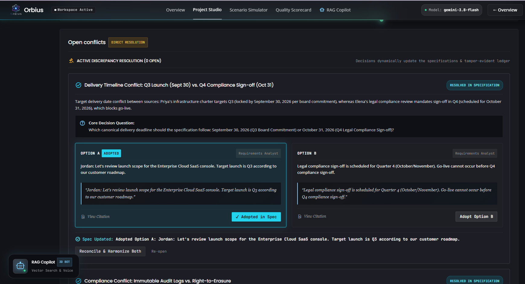
Task: Click the Model gemini-3.8-flash selector
Action: pyautogui.click(x=452, y=10)
